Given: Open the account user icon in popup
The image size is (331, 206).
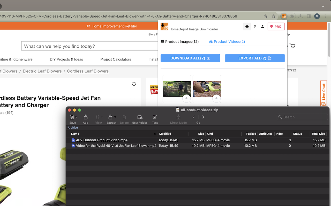Looking at the screenshot, I should [262, 27].
